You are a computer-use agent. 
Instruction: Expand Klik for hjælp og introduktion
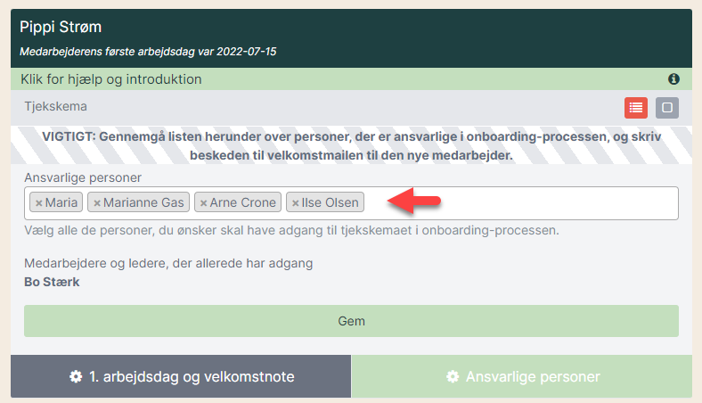(x=111, y=79)
